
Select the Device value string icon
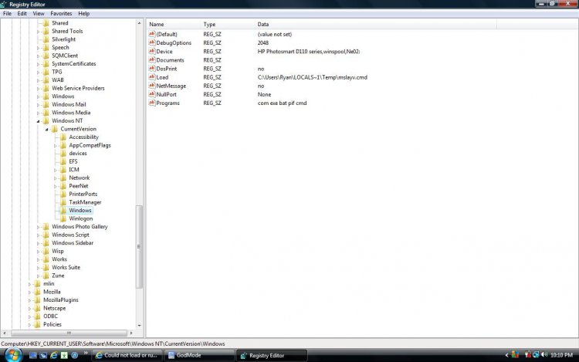point(152,51)
